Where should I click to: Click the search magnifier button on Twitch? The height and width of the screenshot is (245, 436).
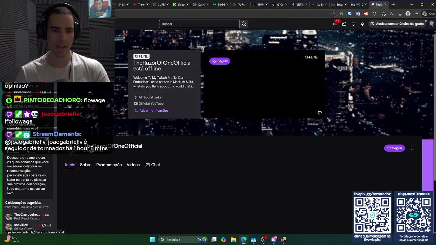(x=244, y=24)
